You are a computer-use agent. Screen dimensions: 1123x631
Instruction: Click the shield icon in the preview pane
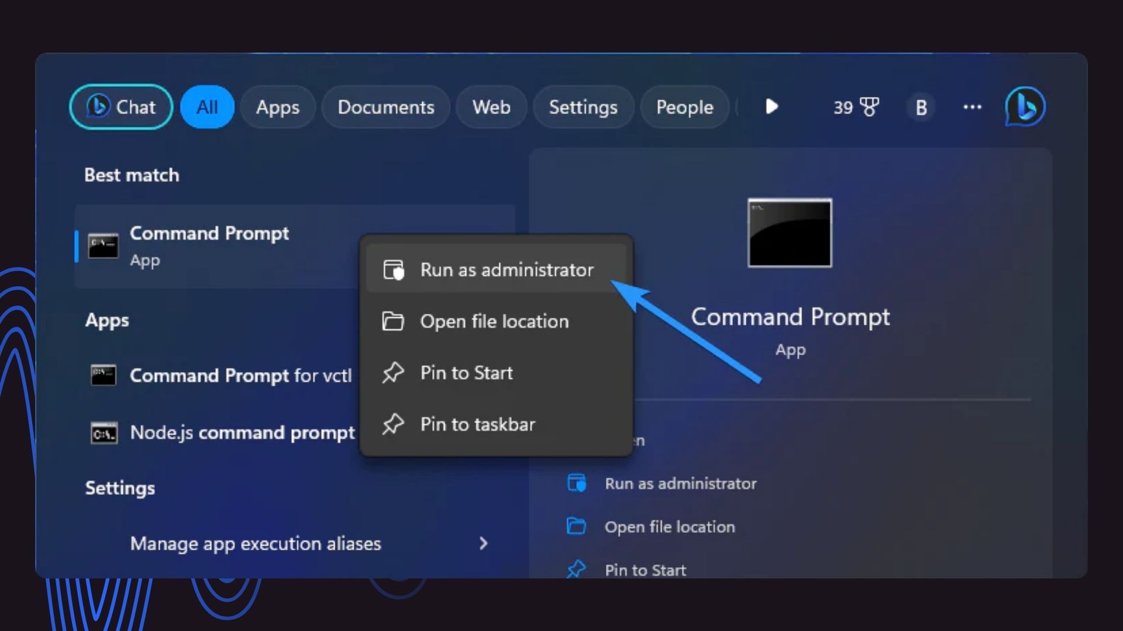pos(577,483)
